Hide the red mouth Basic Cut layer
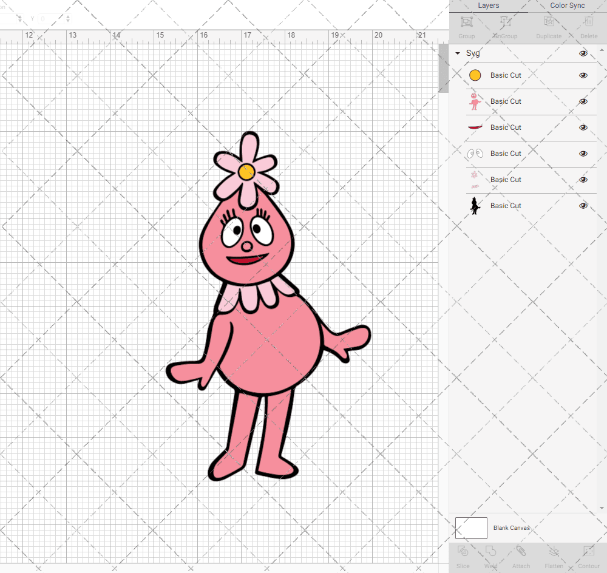The height and width of the screenshot is (573, 607). (x=583, y=127)
